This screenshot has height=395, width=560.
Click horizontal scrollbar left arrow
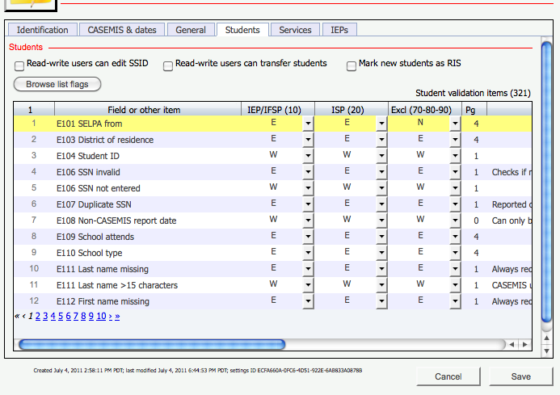[x=512, y=344]
